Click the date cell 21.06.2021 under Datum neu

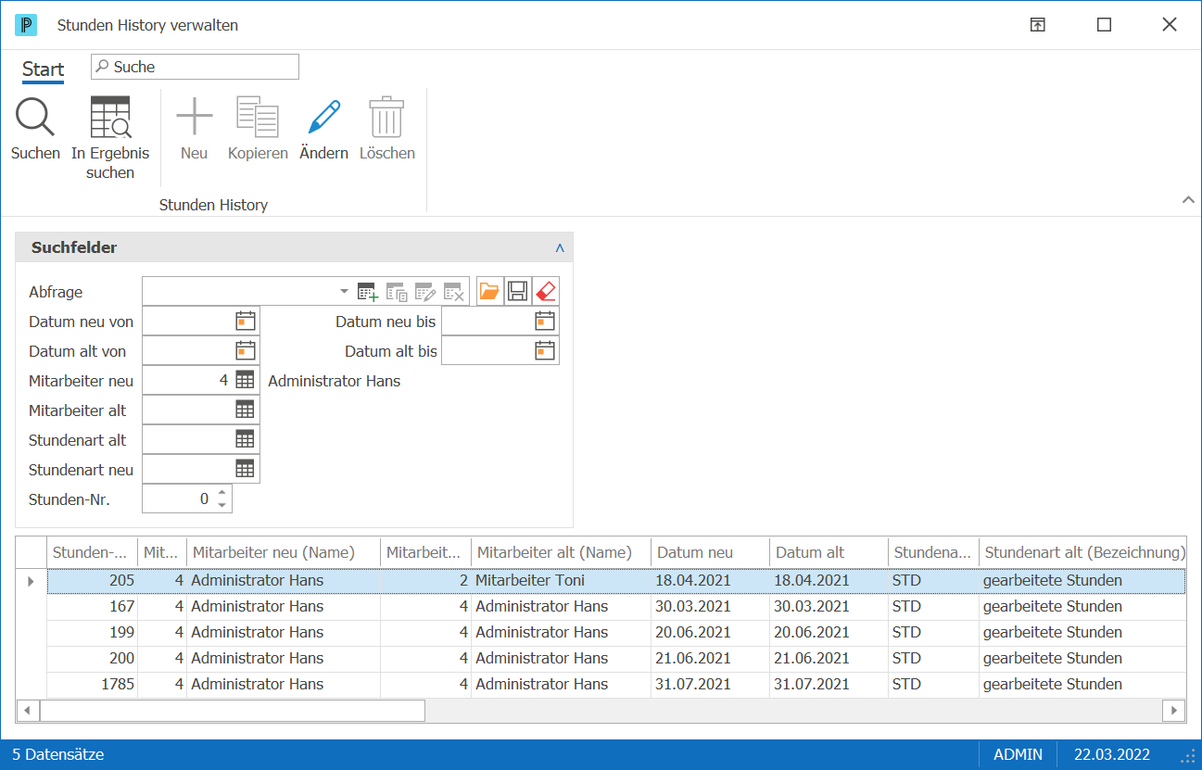coord(711,658)
